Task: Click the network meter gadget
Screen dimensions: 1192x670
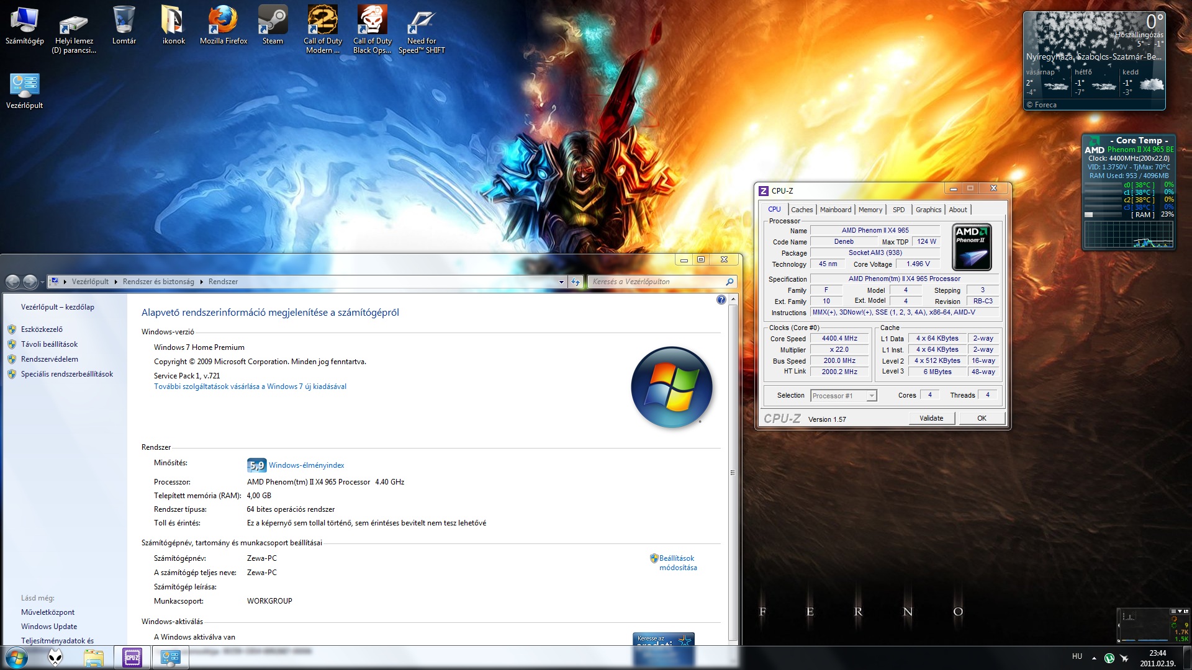Action: coord(1153,625)
